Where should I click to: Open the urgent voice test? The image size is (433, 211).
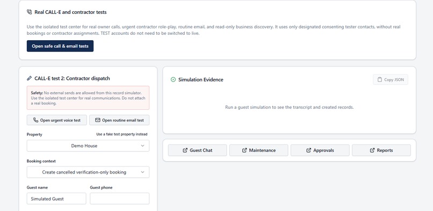point(57,120)
